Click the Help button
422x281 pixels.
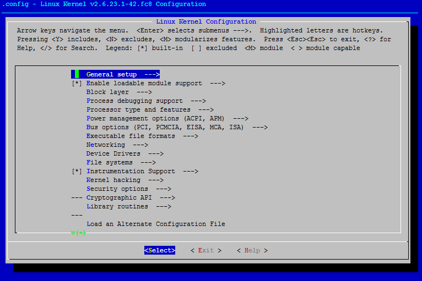point(252,251)
